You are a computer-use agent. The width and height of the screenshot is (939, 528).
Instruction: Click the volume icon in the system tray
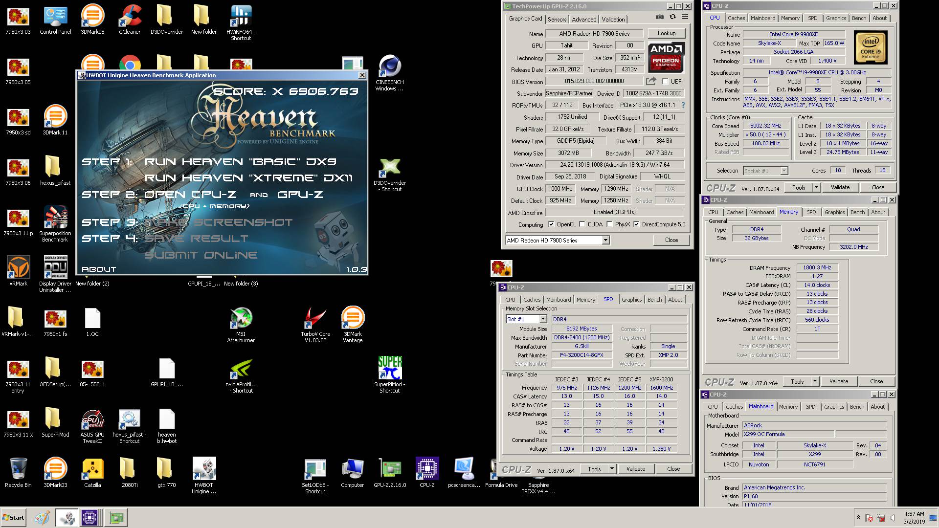point(893,518)
